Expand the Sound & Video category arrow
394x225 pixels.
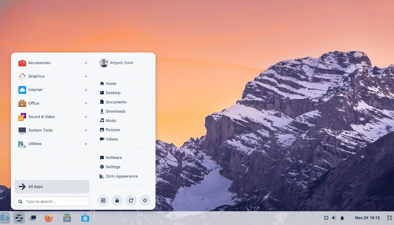(86, 117)
